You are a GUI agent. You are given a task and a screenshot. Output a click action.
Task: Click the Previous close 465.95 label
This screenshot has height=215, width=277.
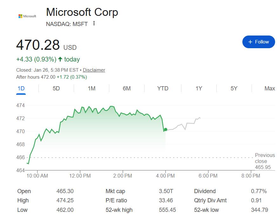265,161
